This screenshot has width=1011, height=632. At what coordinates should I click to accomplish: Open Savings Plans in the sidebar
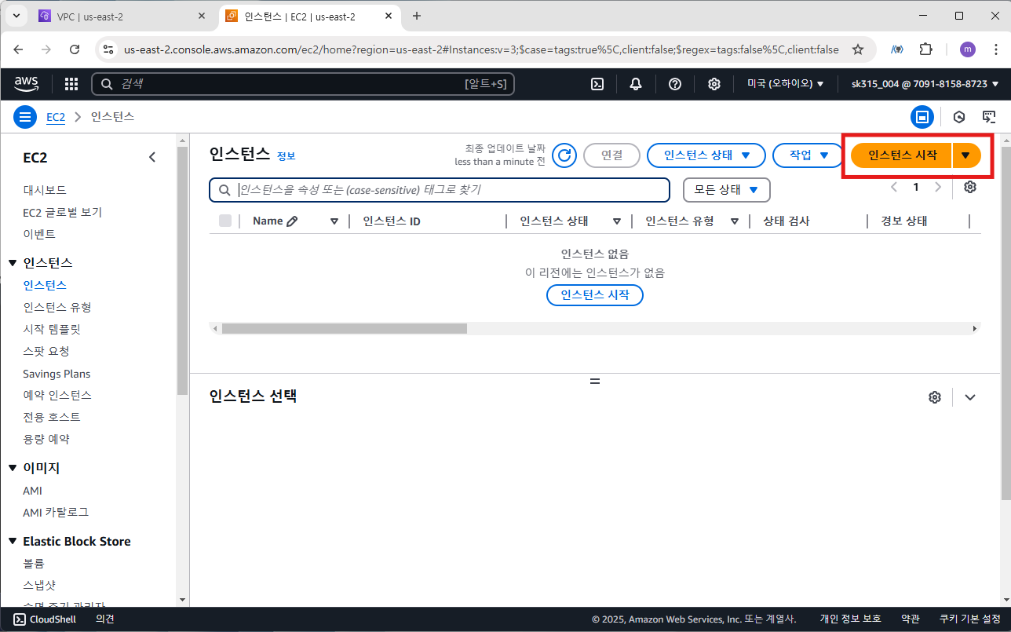pos(57,374)
